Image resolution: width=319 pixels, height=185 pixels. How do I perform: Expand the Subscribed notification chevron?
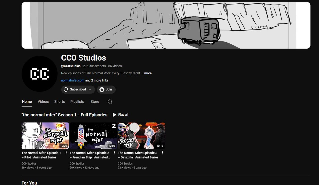[90, 90]
